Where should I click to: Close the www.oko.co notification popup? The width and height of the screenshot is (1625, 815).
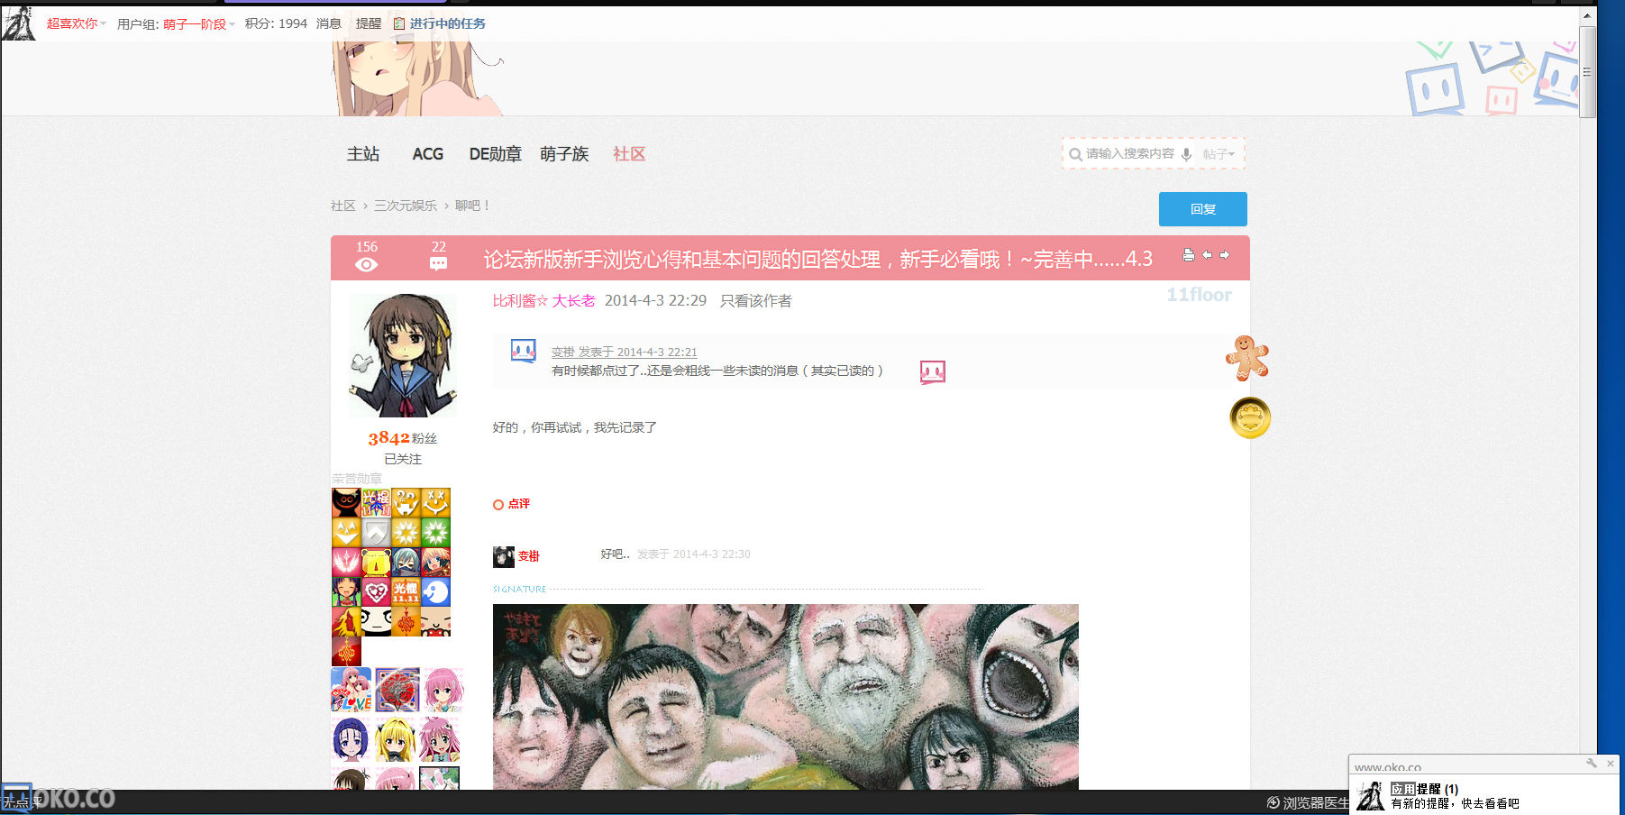tap(1611, 764)
